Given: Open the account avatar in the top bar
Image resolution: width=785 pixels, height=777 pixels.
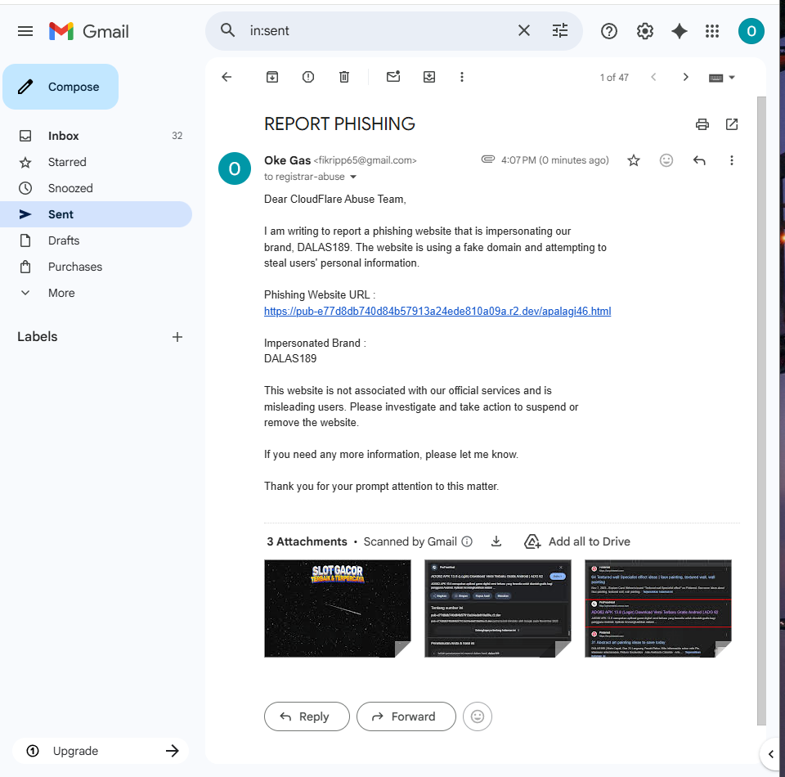Looking at the screenshot, I should pos(751,31).
